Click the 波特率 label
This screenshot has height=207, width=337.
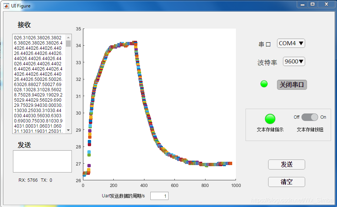pos(267,63)
